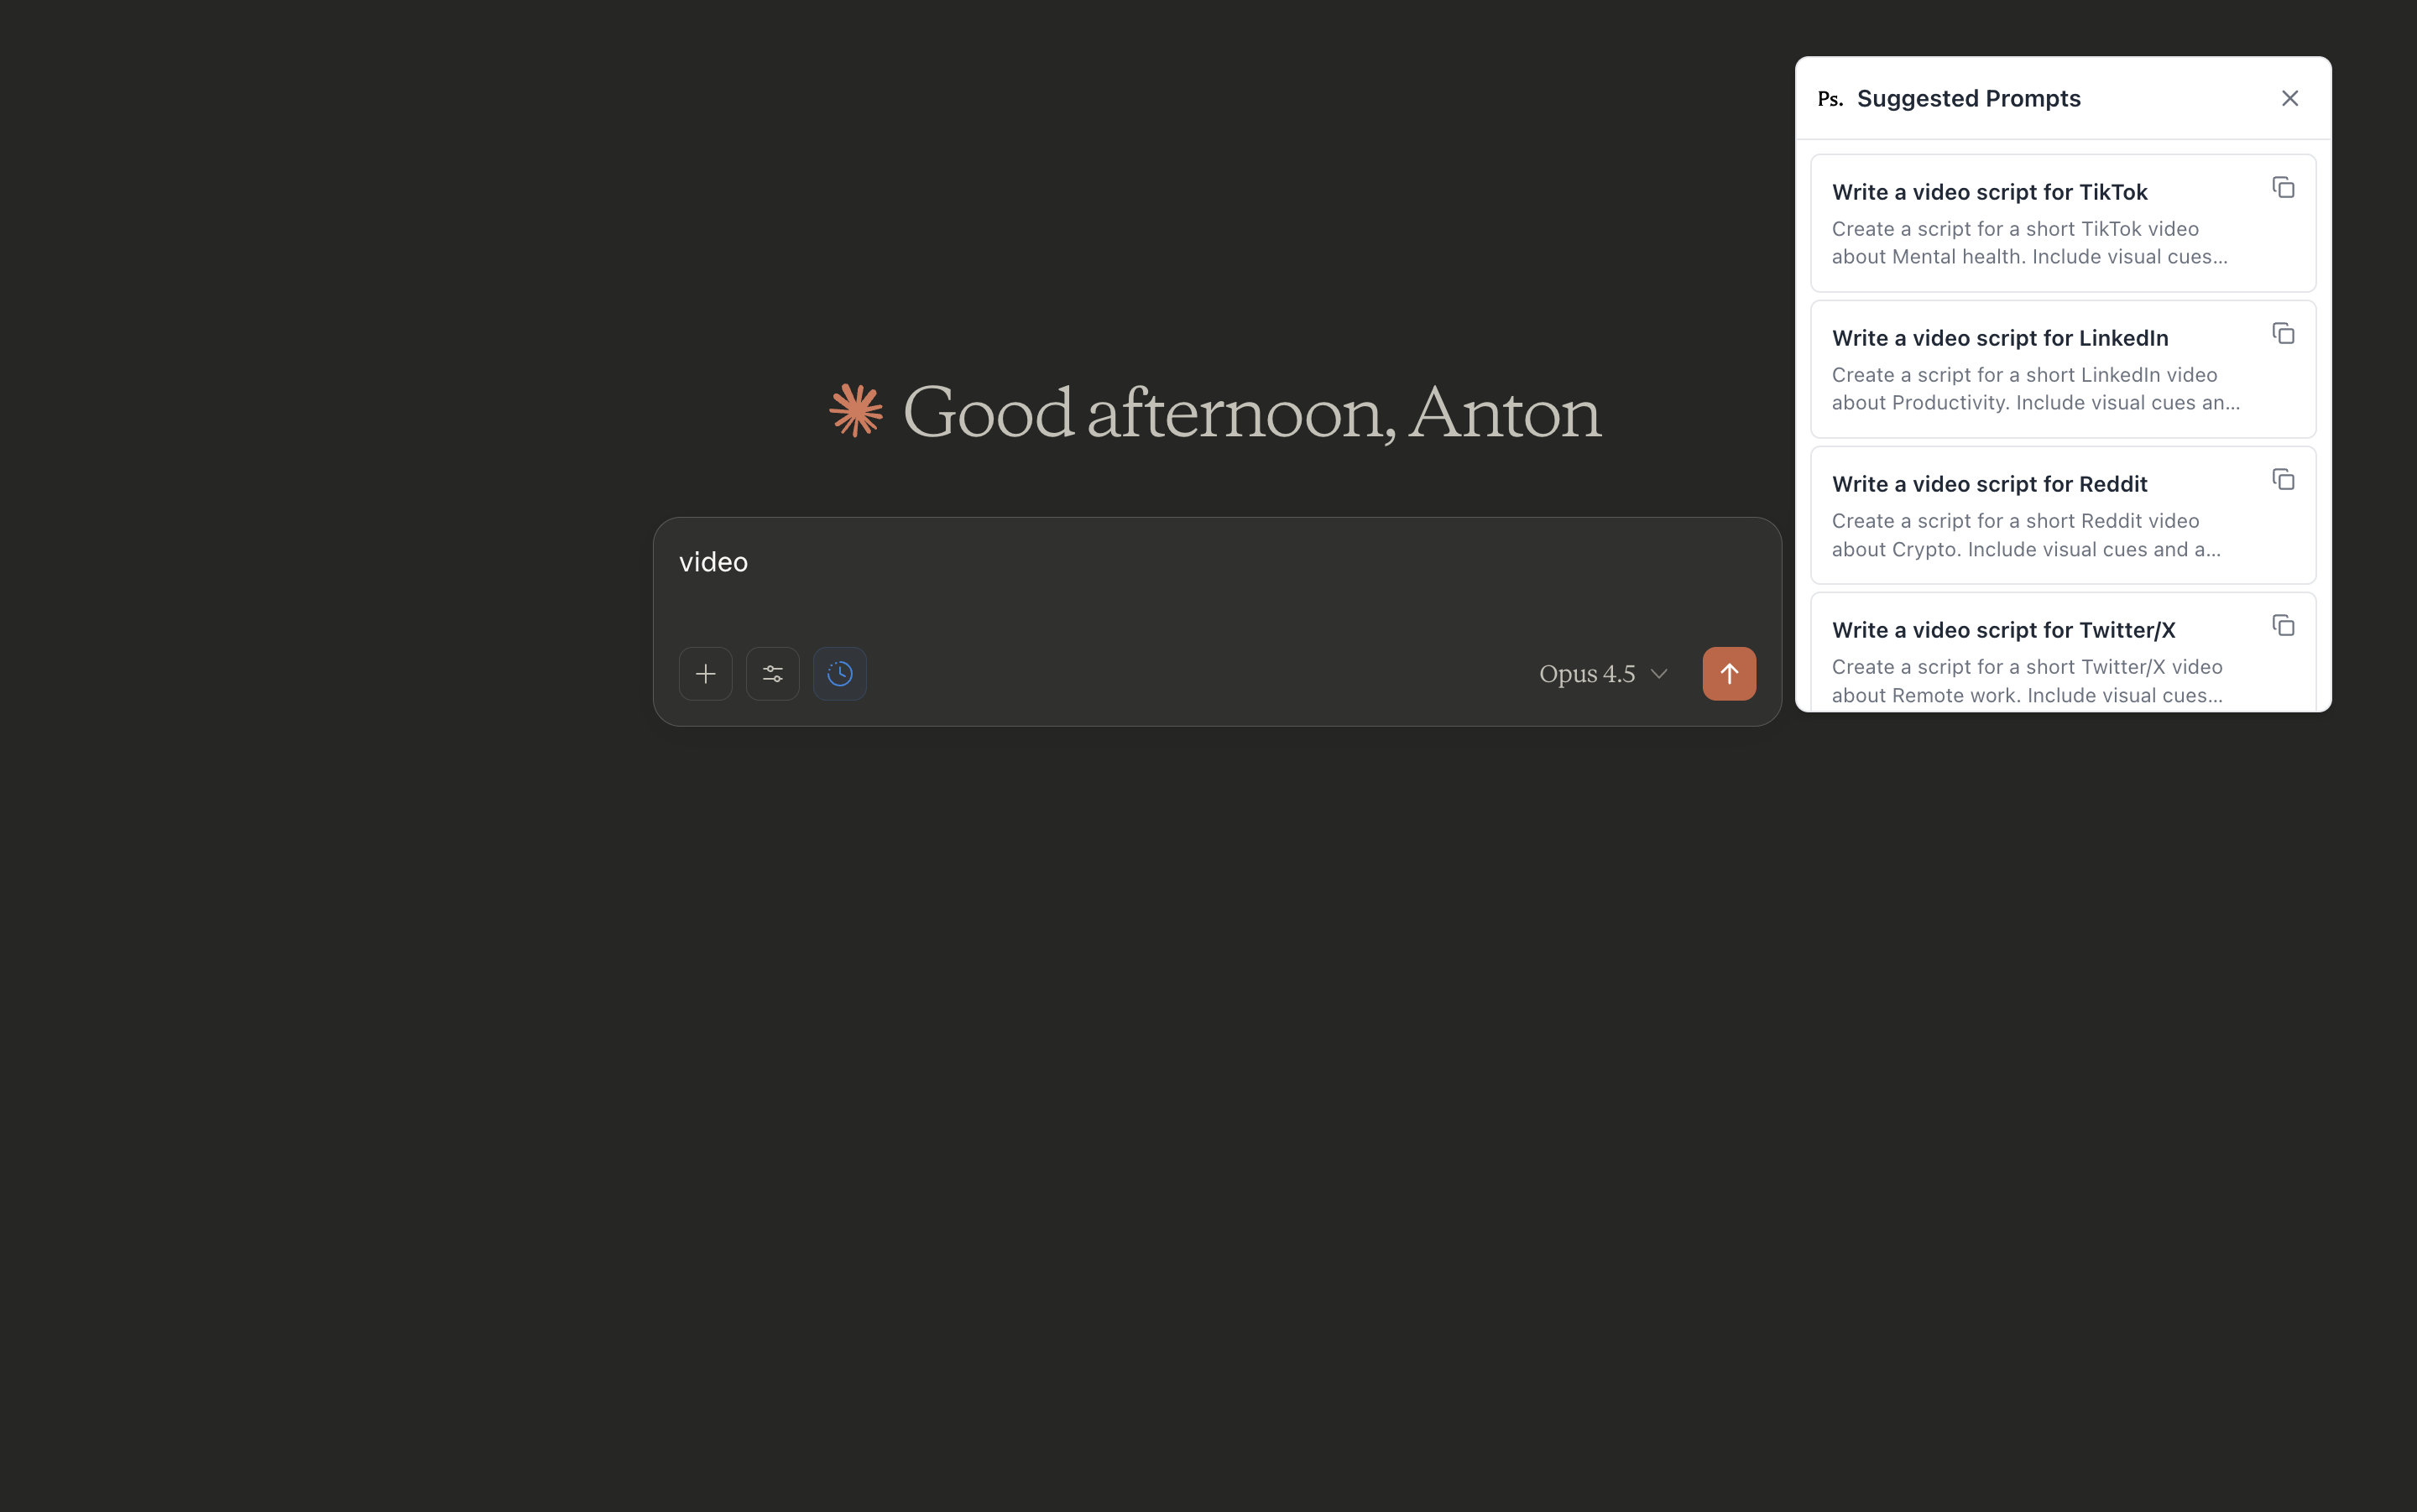Select 'Write a video script for Twitter/X' card

(x=2063, y=652)
